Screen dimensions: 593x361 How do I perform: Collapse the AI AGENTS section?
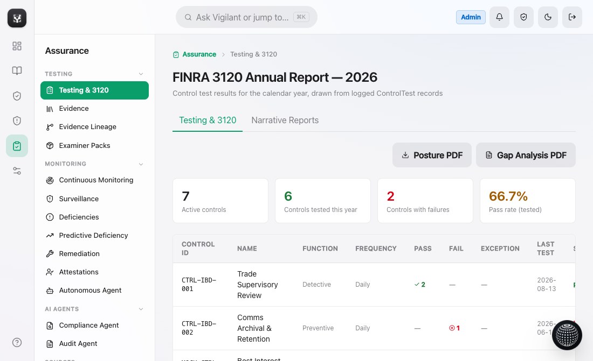141,309
